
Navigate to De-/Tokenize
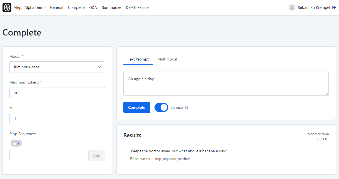coord(137,7)
